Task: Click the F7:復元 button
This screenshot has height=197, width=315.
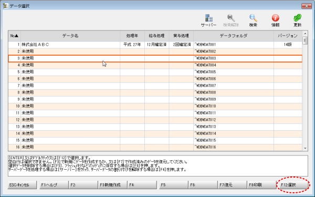Action: (232, 185)
